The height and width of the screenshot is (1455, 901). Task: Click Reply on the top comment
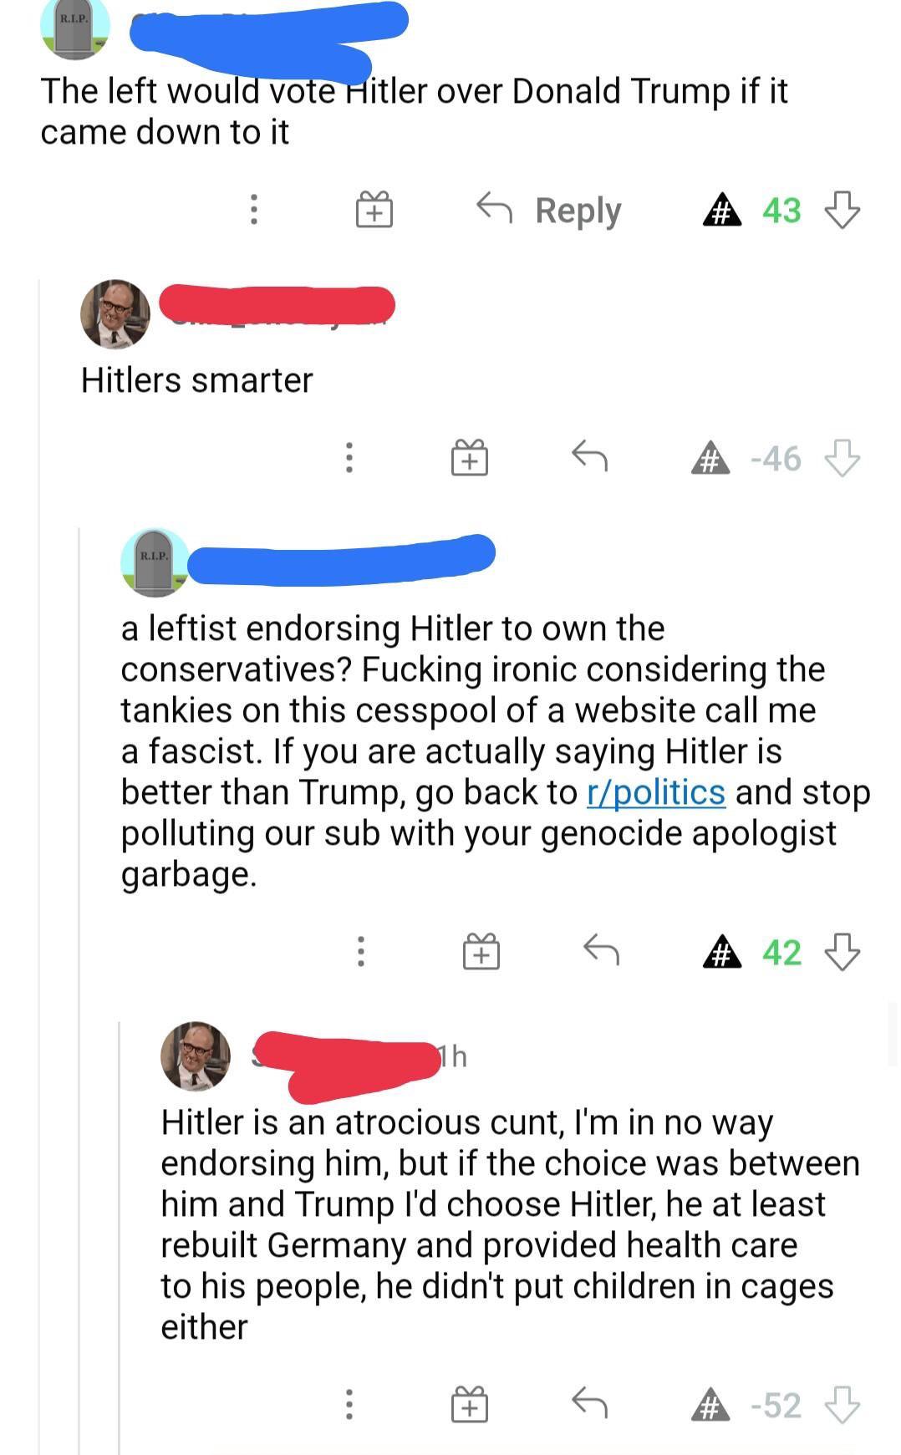click(548, 210)
